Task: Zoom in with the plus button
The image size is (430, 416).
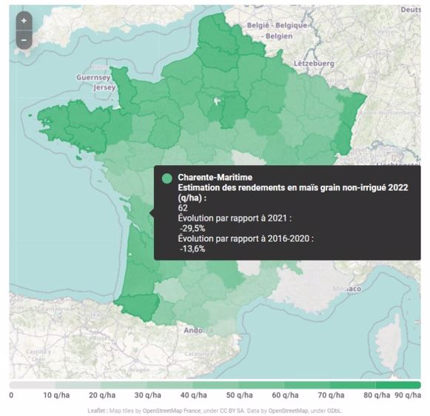Action: [24, 21]
